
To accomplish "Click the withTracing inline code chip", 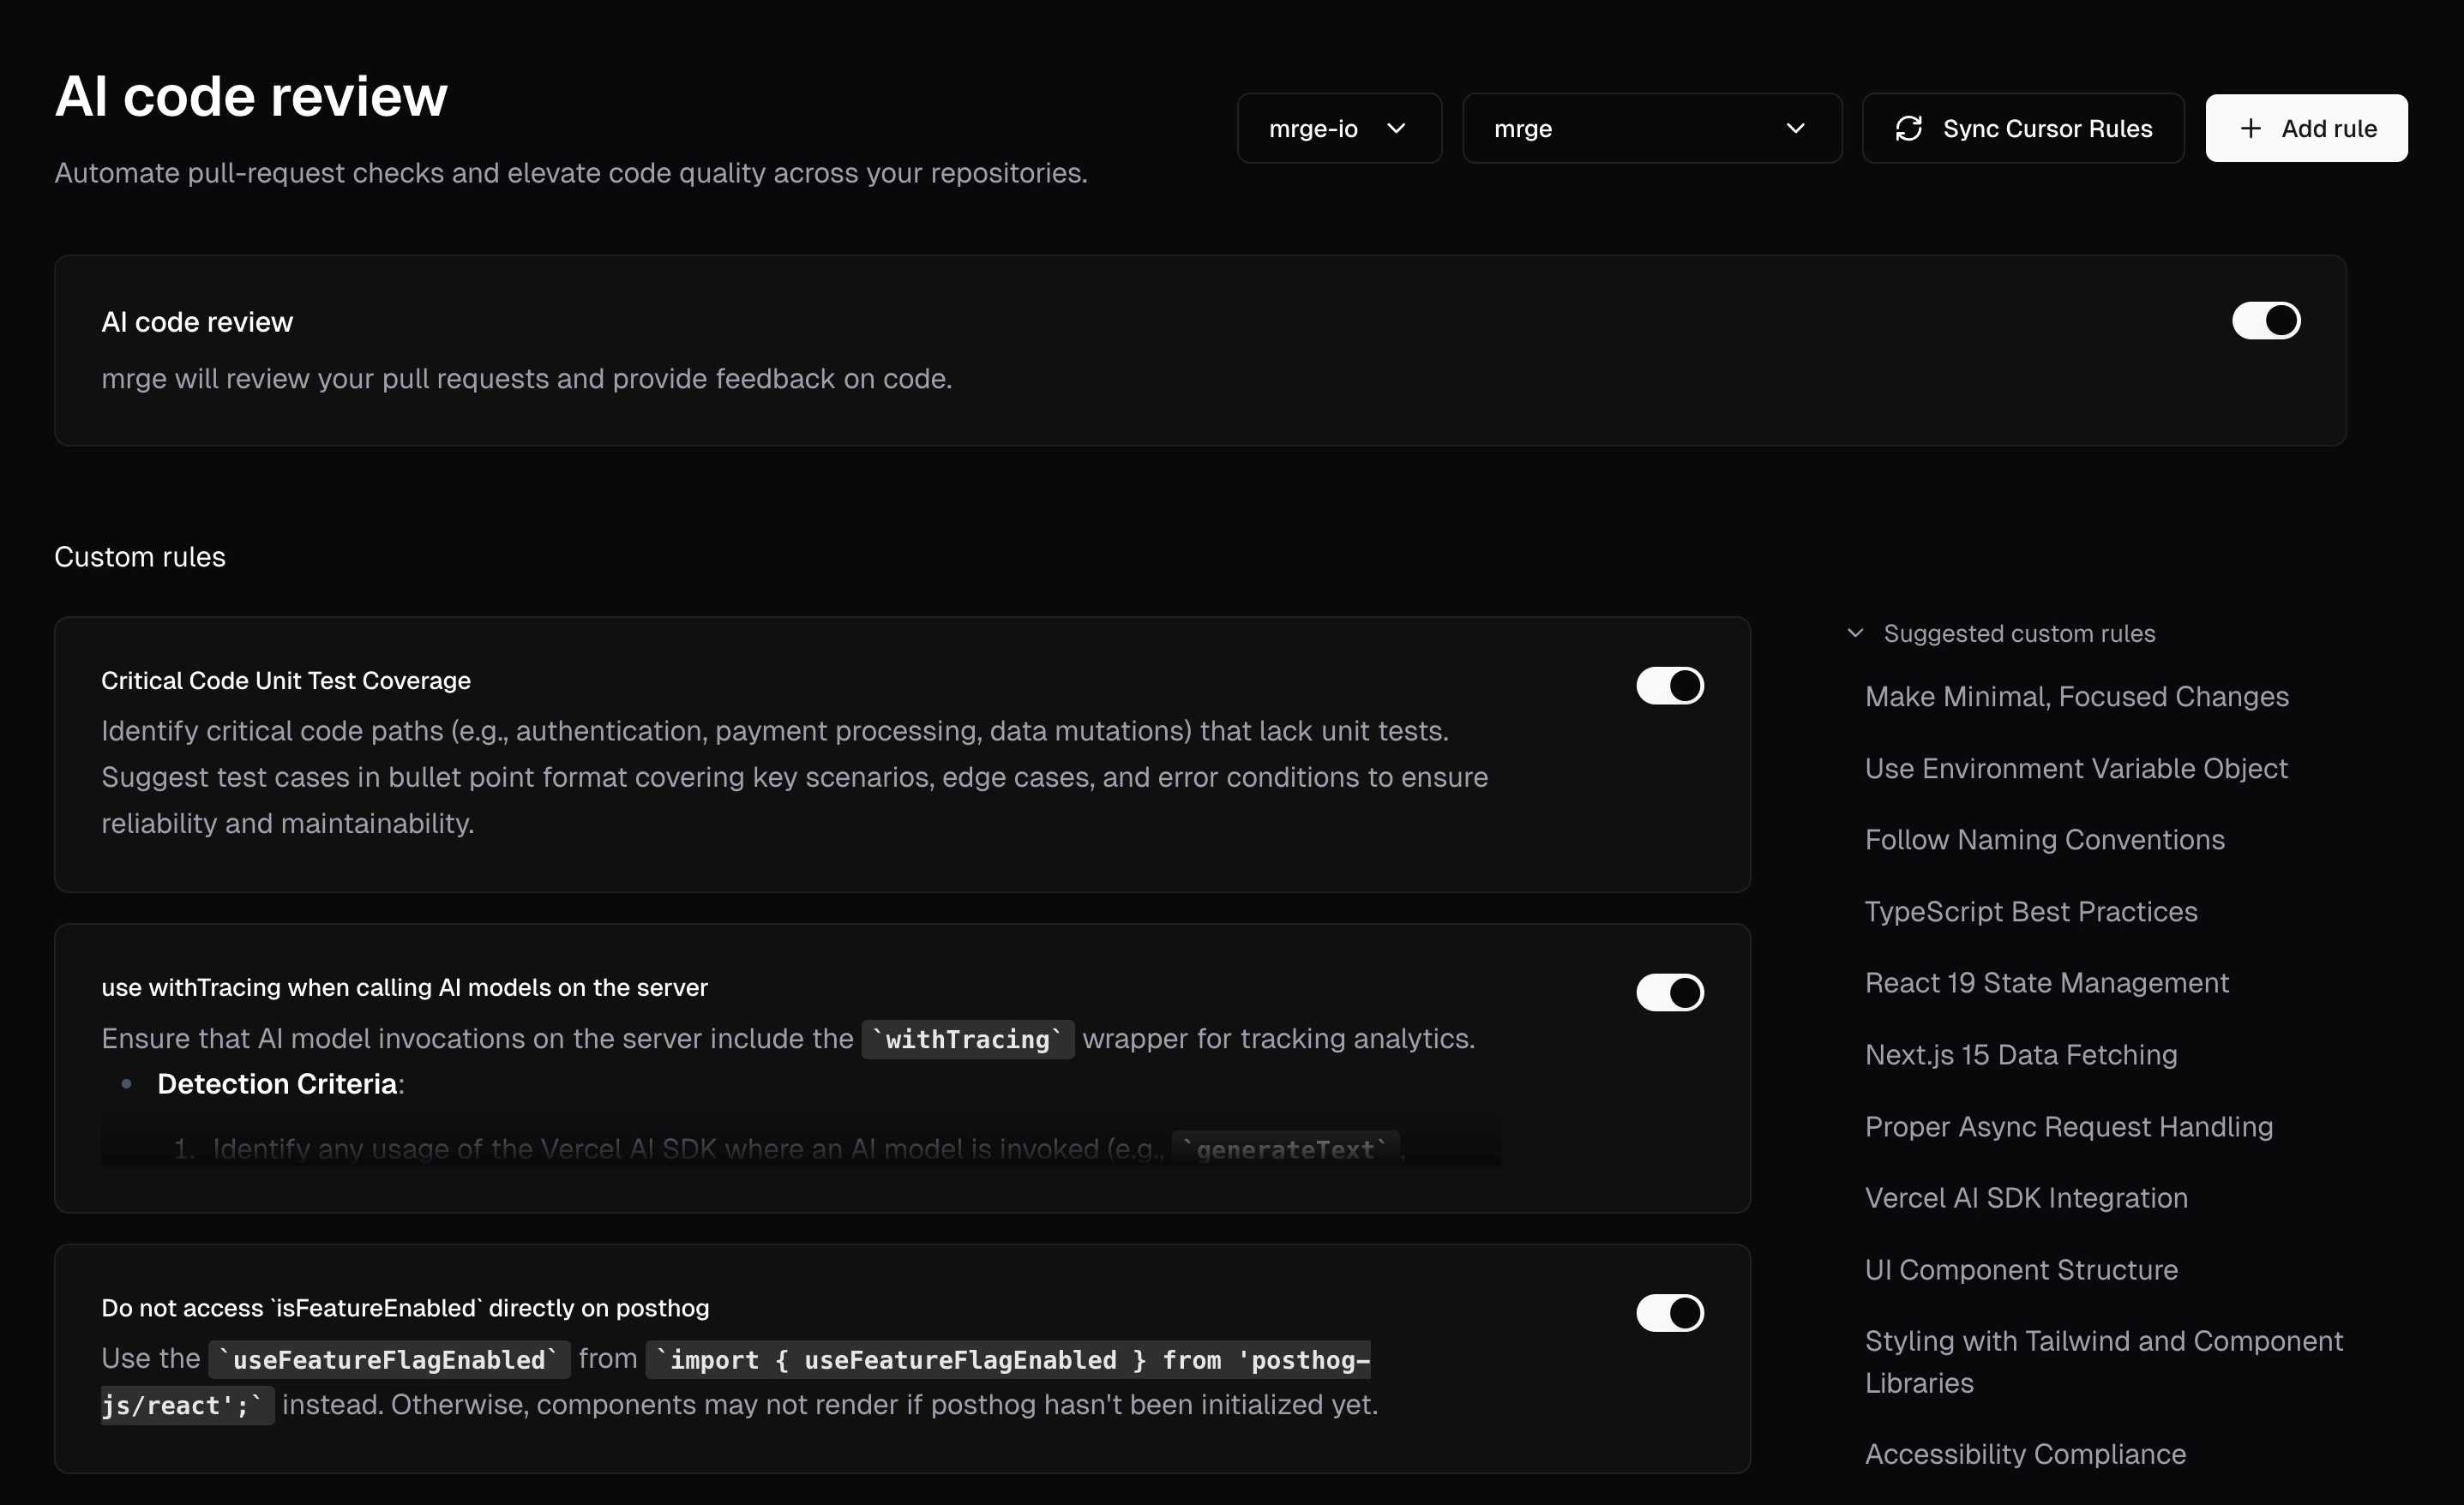I will (966, 1039).
